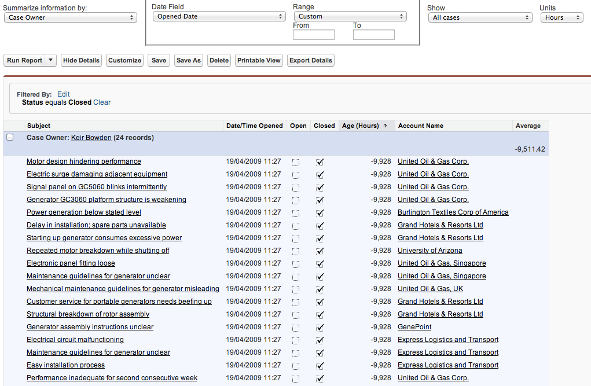Viewport: 591px width, 386px height.
Task: Toggle the Closed checkbox for Motor design row
Action: coord(320,161)
